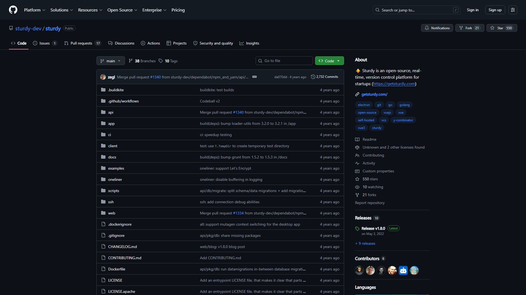Click the Report repository link
The width and height of the screenshot is (526, 295).
370,203
